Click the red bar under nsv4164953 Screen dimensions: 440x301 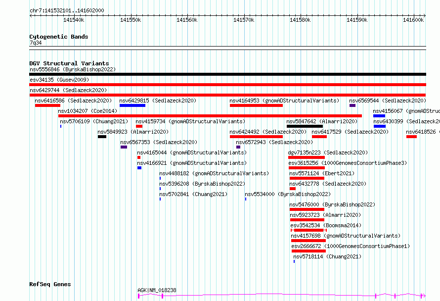pos(256,105)
